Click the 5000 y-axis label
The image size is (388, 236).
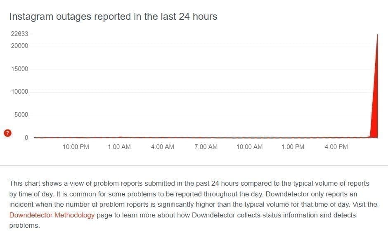pos(21,115)
